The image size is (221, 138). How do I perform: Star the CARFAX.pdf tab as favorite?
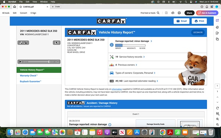[x=21, y=7]
